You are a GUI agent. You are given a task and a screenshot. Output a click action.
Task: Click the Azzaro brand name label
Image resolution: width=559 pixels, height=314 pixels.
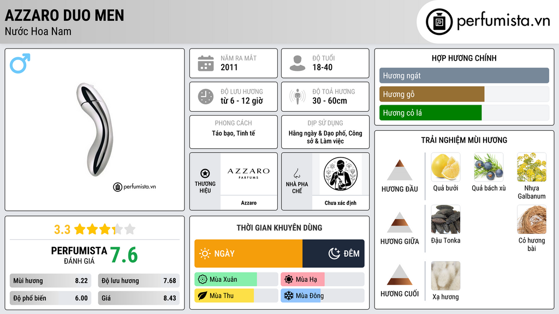tap(248, 203)
